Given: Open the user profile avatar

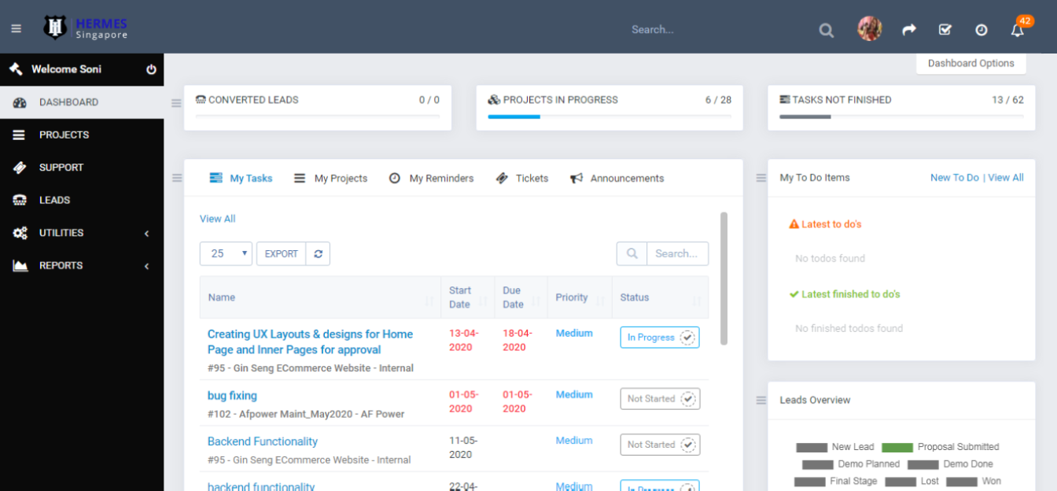Looking at the screenshot, I should point(869,29).
